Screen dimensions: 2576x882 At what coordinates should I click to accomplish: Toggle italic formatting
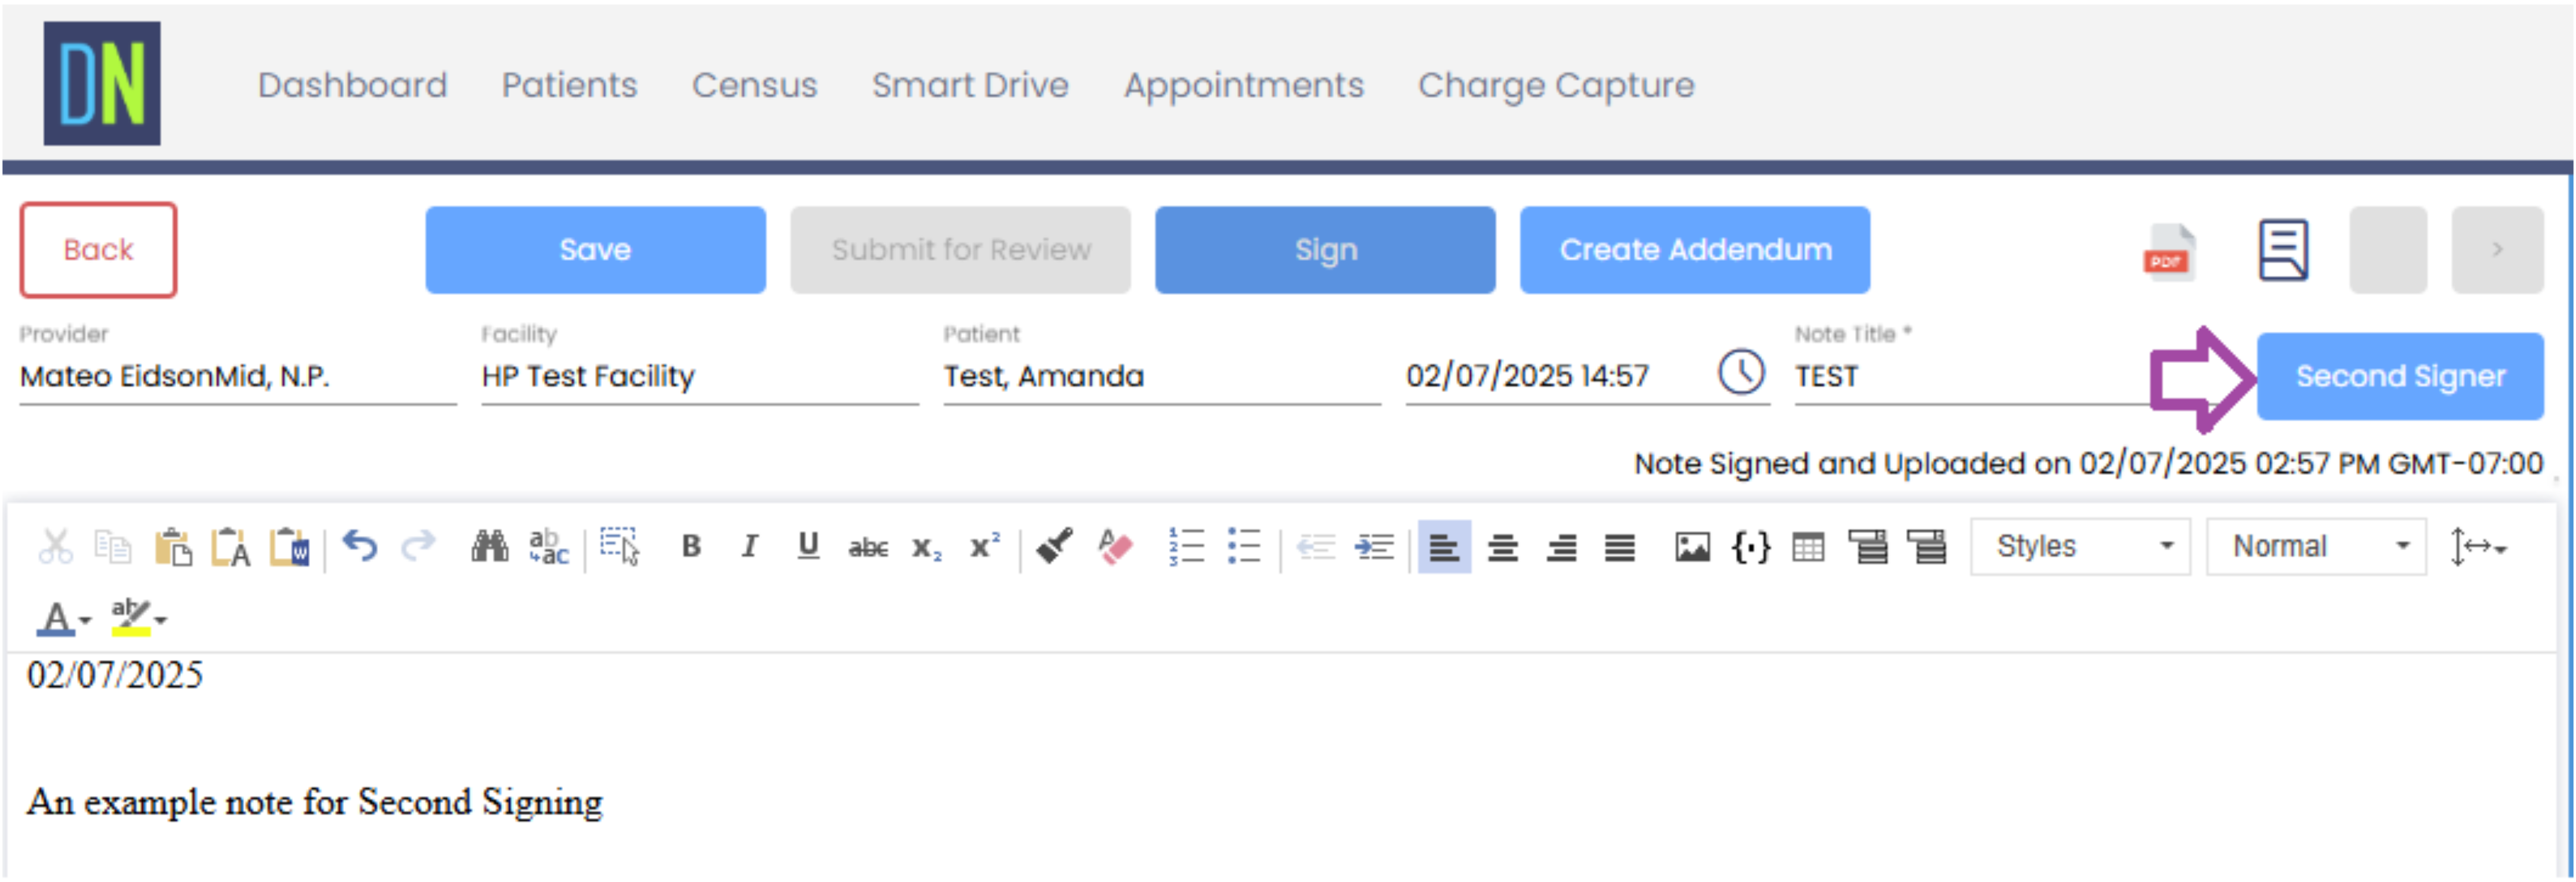point(749,547)
